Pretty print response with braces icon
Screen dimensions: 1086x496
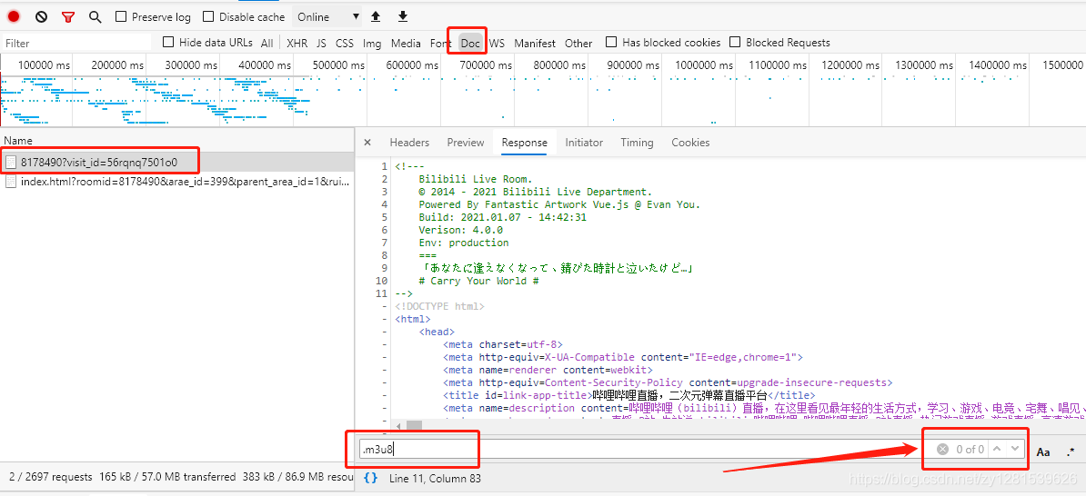[370, 477]
